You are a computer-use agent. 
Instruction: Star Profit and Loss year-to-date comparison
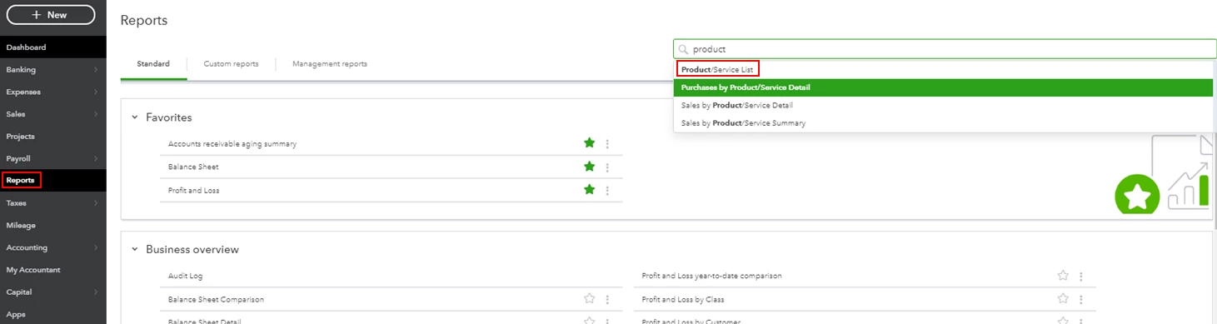(x=1063, y=276)
